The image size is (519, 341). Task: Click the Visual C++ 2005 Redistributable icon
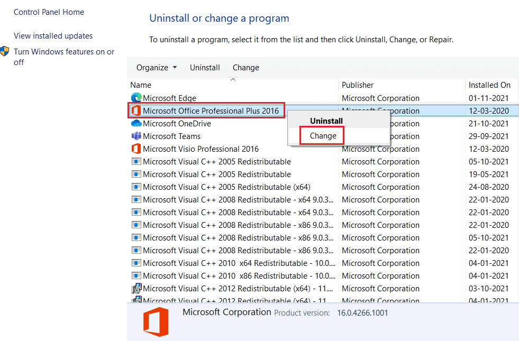click(x=136, y=161)
